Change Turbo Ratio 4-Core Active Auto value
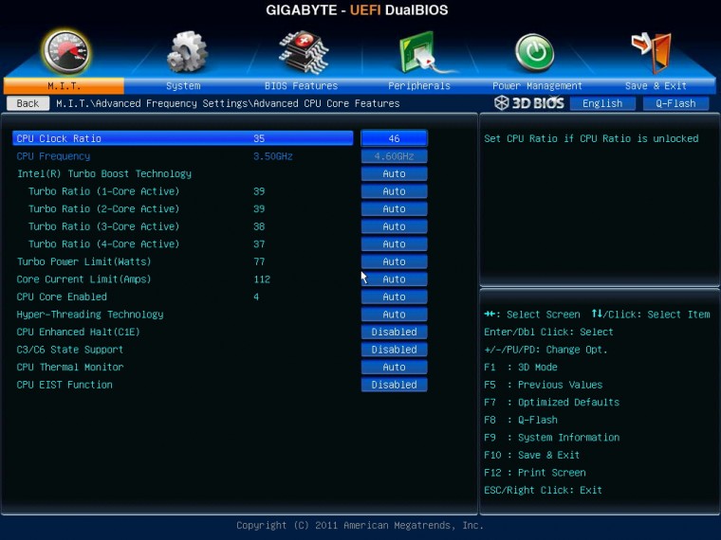The height and width of the screenshot is (540, 721). tap(394, 243)
